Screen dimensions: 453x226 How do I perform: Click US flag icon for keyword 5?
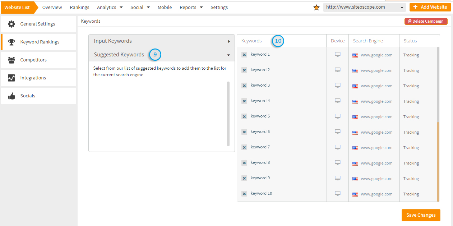(x=355, y=117)
